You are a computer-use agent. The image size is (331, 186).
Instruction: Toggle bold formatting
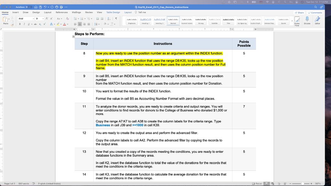pos(20,24)
